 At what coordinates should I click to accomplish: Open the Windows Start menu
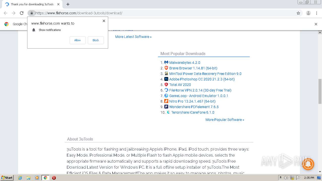[x=7, y=178]
